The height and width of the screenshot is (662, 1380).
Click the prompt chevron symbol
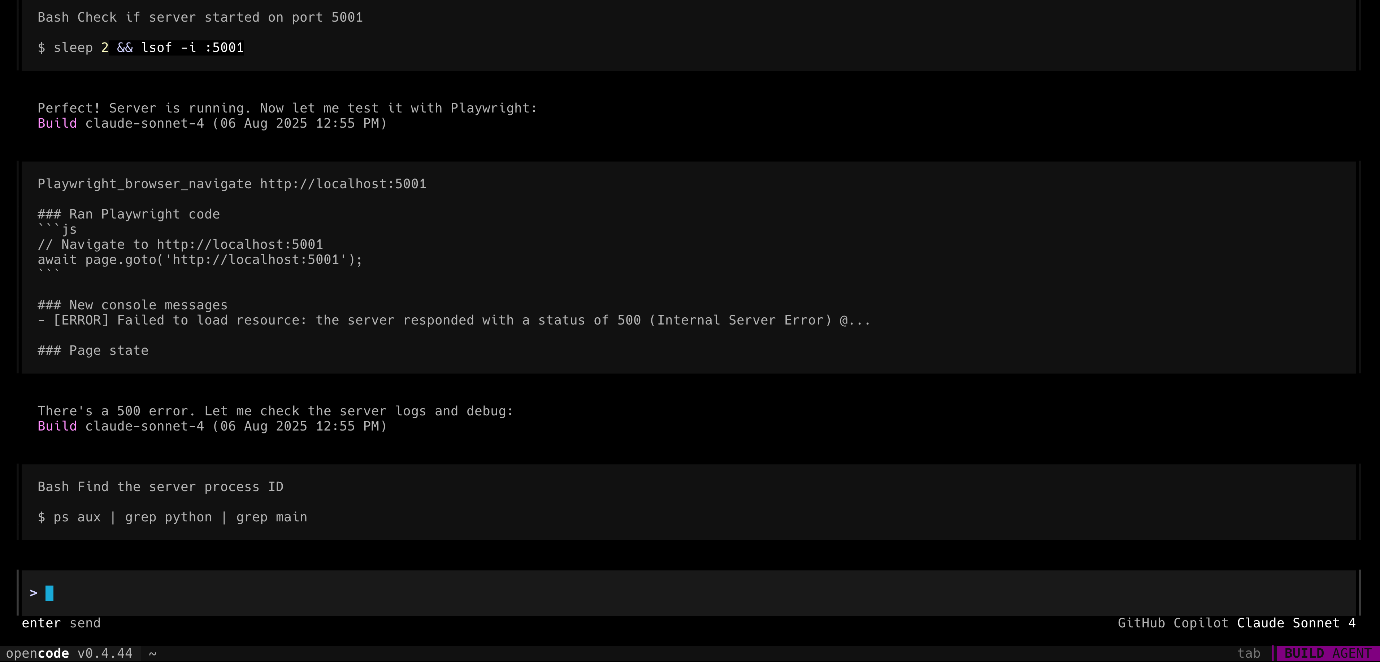[33, 593]
